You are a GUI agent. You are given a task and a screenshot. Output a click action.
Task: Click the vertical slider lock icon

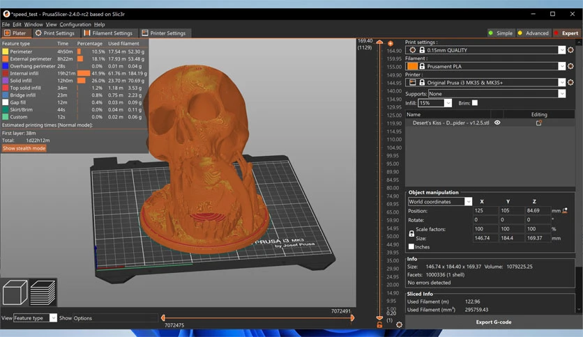point(379,324)
